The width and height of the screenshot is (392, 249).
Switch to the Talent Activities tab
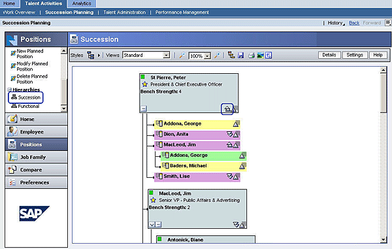(44, 3)
